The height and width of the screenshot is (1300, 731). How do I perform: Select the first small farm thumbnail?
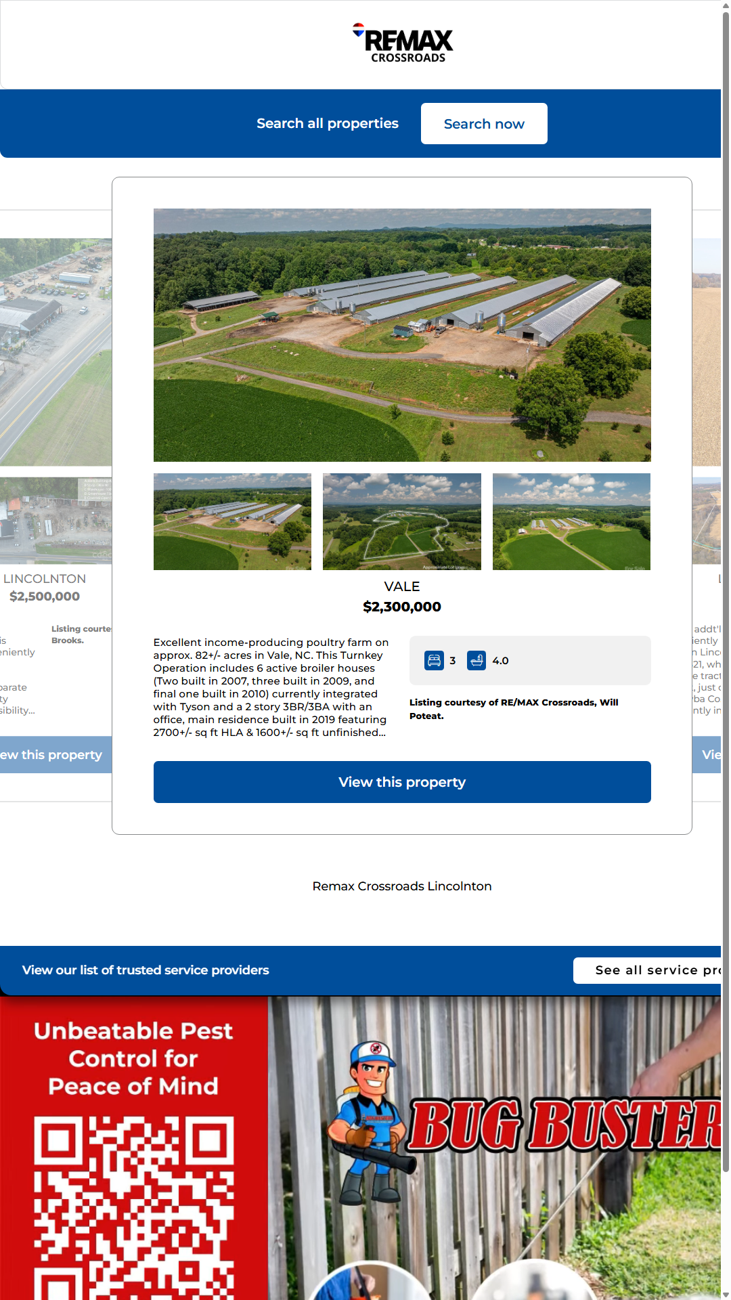click(x=232, y=521)
